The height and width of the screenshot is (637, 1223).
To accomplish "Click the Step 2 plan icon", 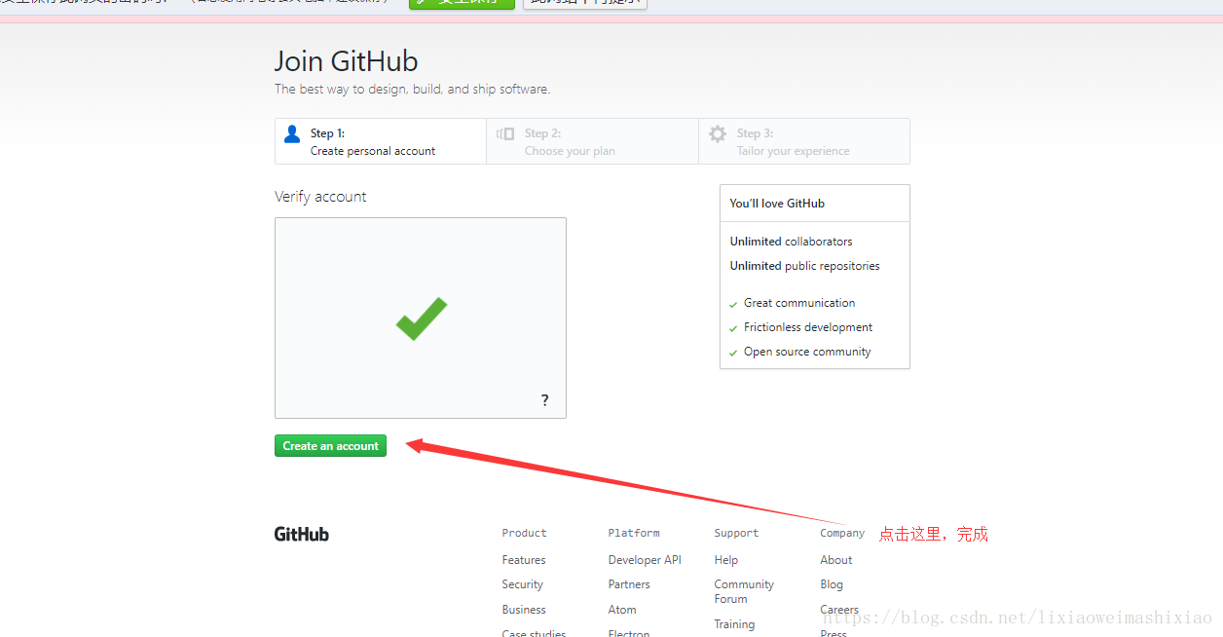I will point(505,134).
